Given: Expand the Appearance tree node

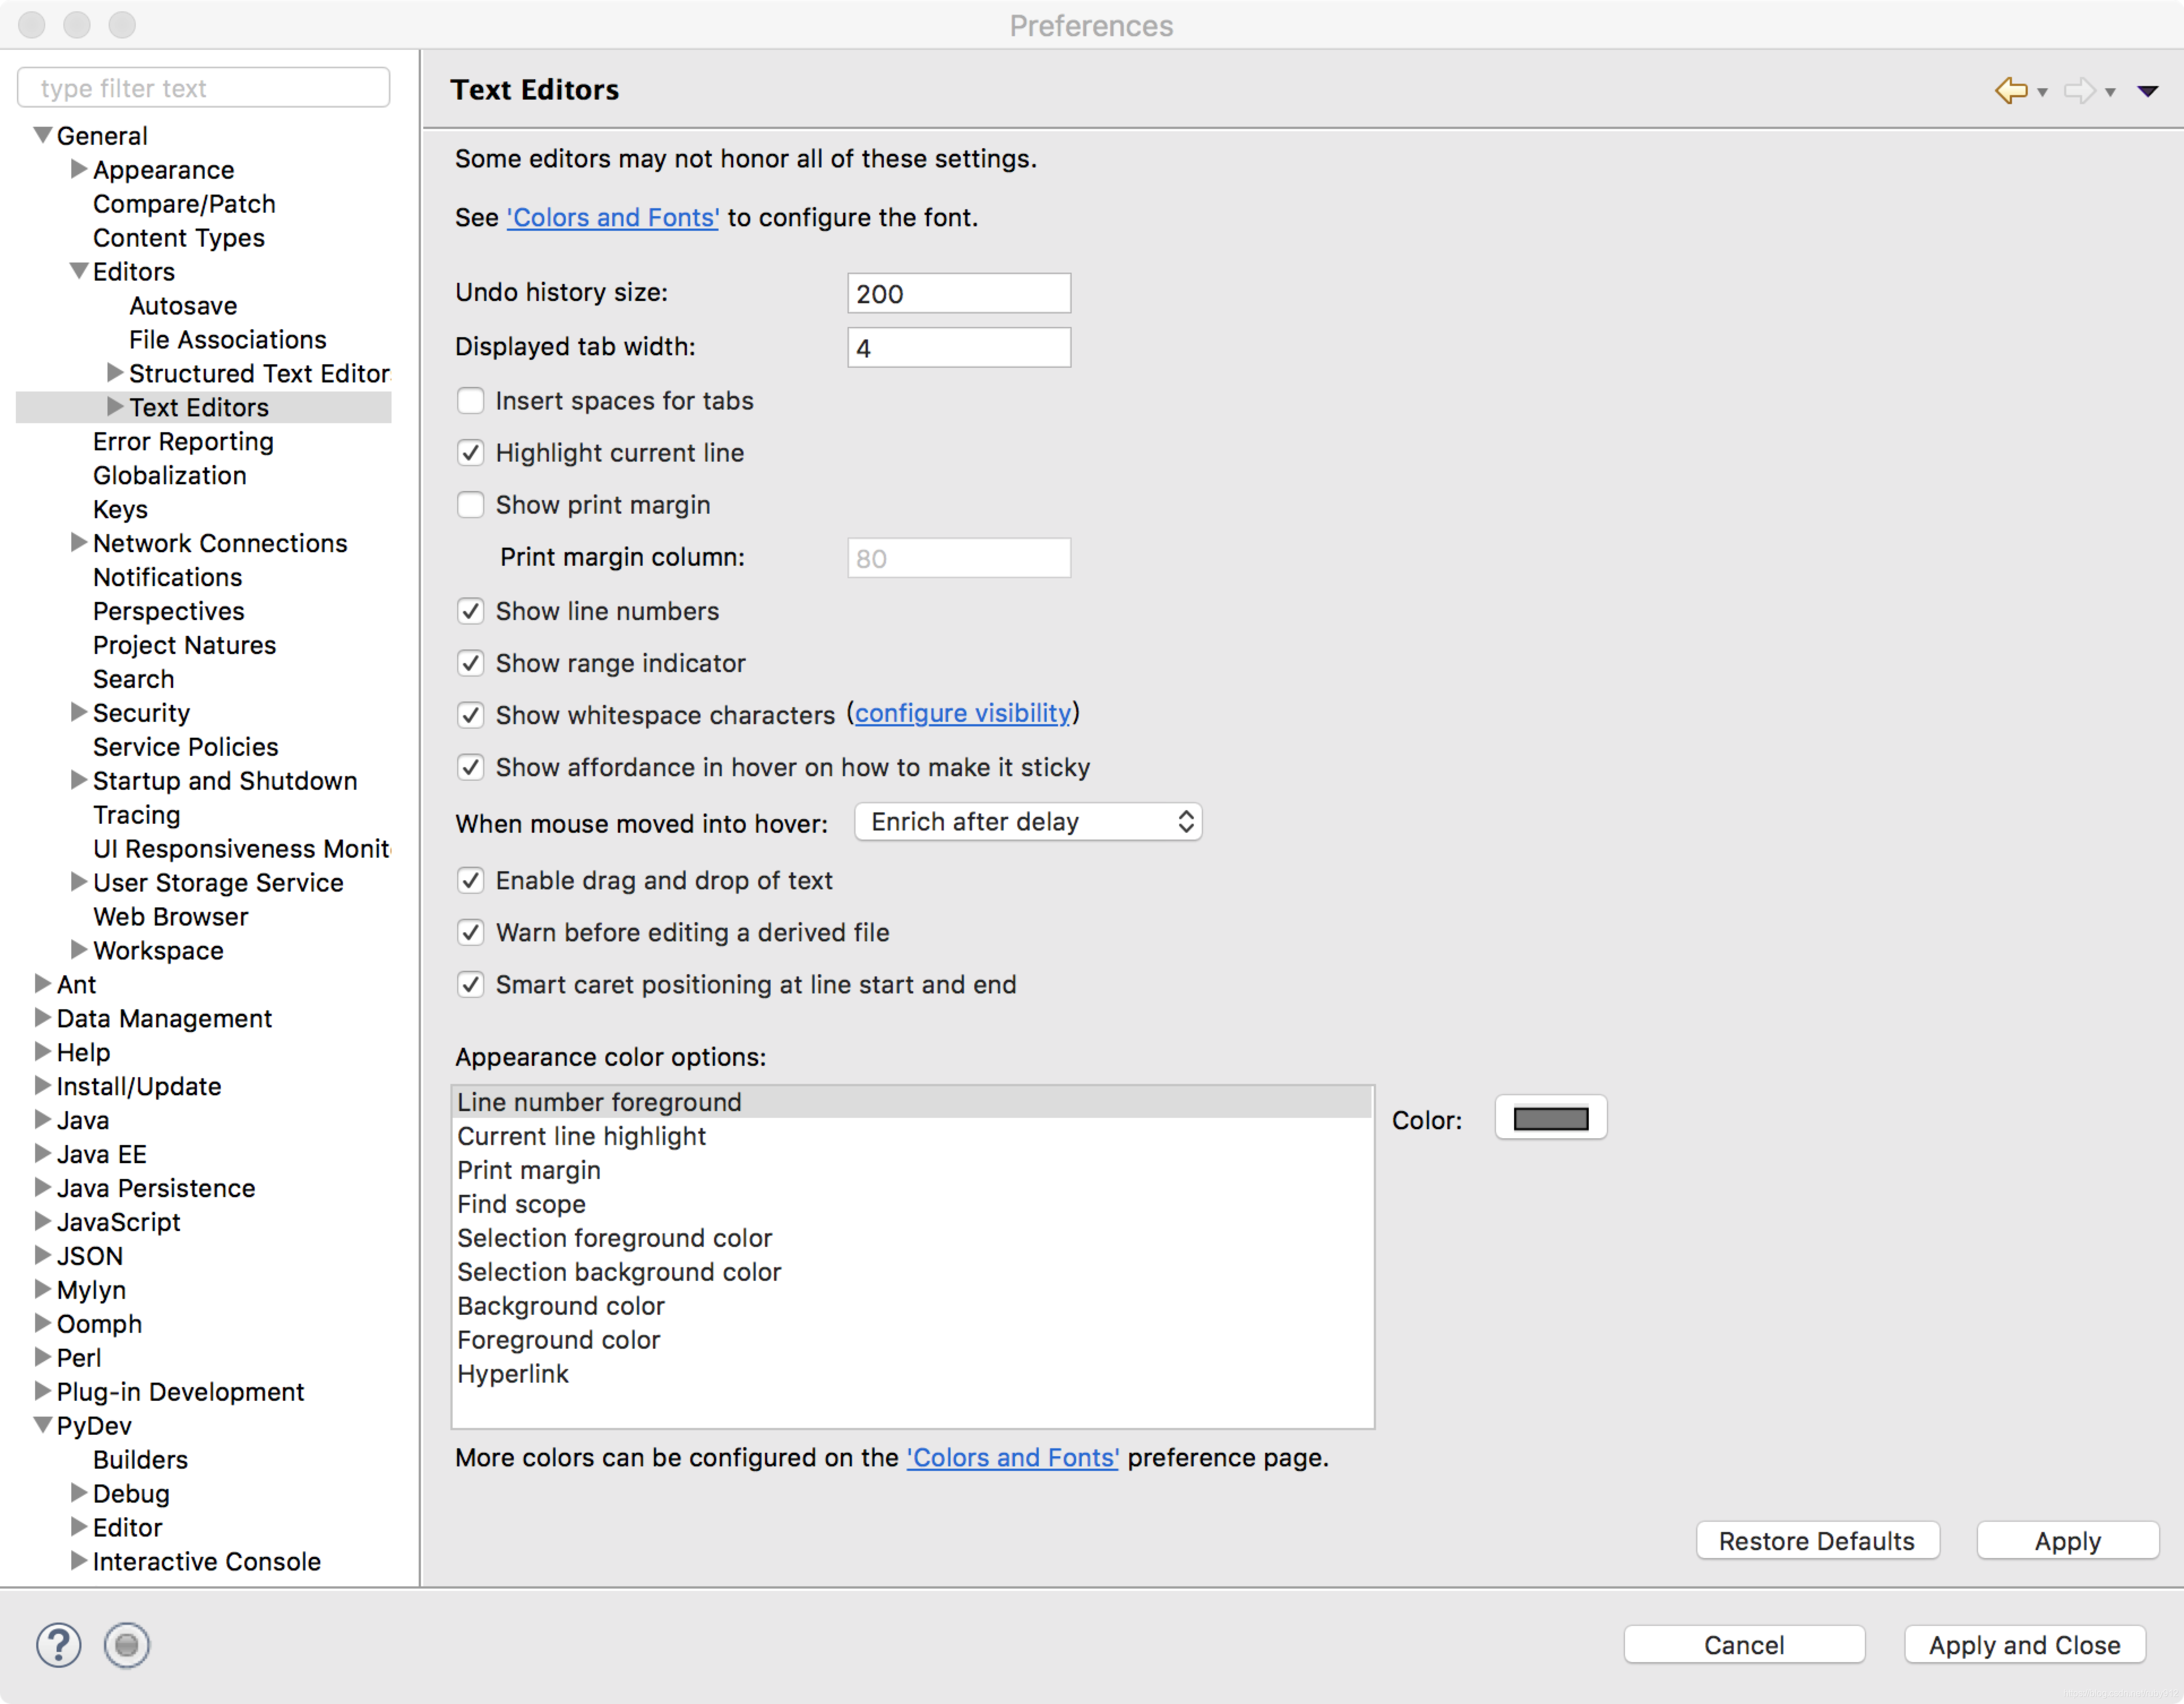Looking at the screenshot, I should point(79,169).
